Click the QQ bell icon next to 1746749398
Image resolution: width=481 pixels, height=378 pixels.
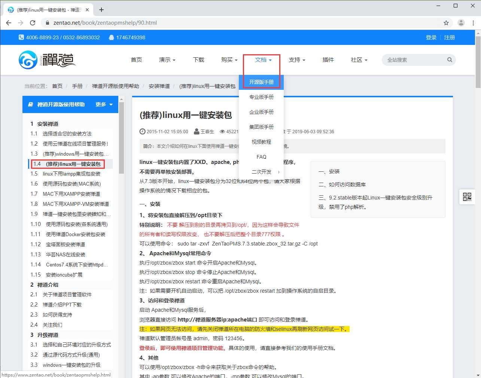tap(111, 37)
